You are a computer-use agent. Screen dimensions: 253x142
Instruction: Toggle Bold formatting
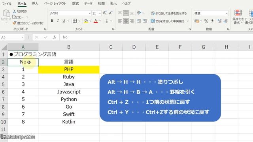point(52,21)
